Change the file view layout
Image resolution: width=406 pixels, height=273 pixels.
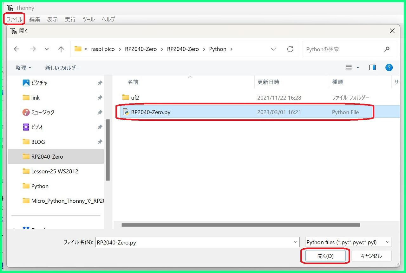349,67
